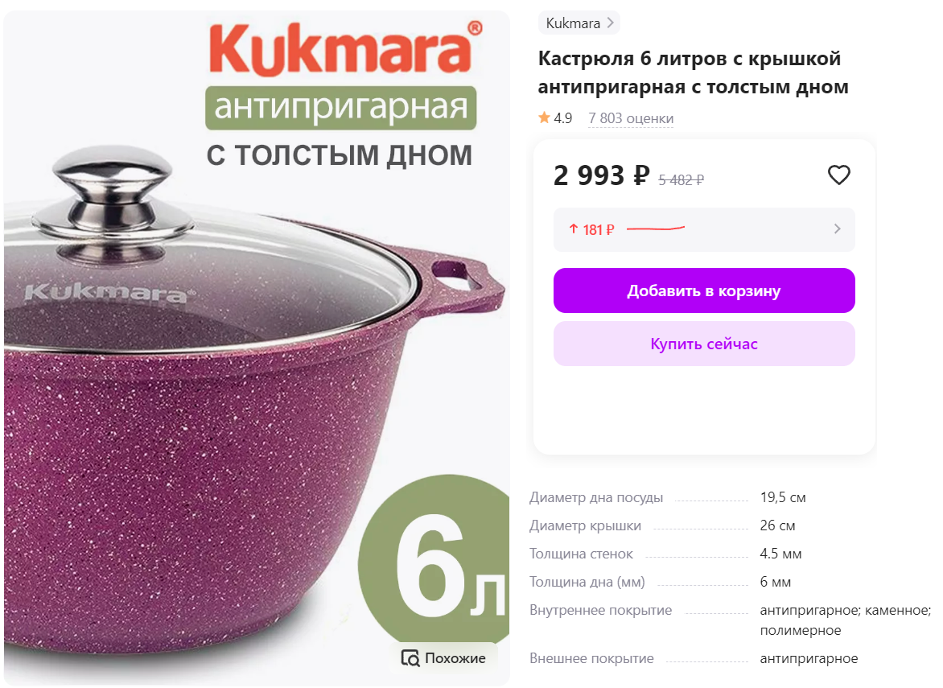The image size is (943, 688).
Task: Click Добавить в корзину button
Action: coord(704,290)
